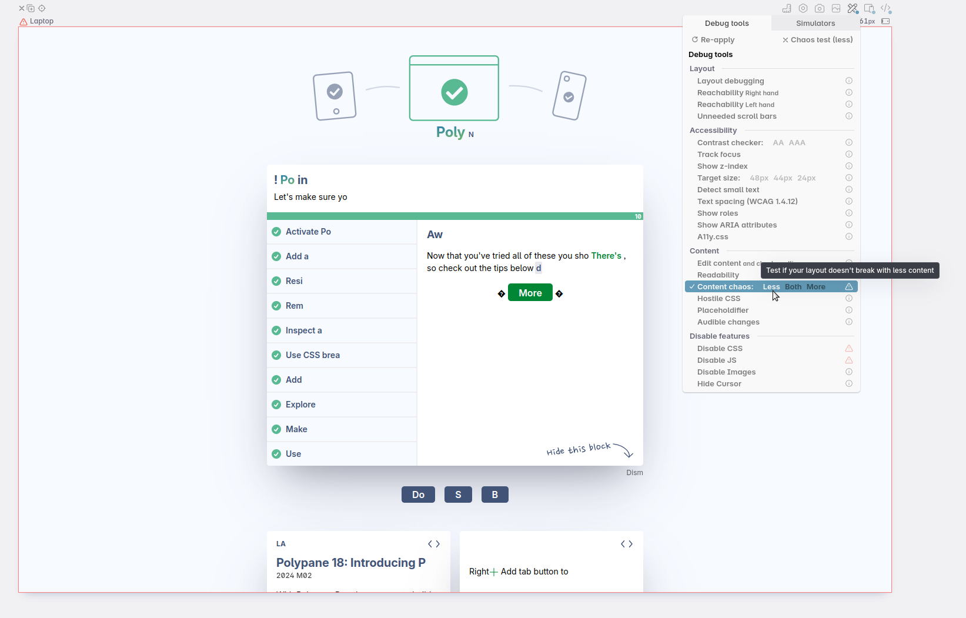This screenshot has width=966, height=618.
Task: Choose AA contrast checker level
Action: point(778,143)
